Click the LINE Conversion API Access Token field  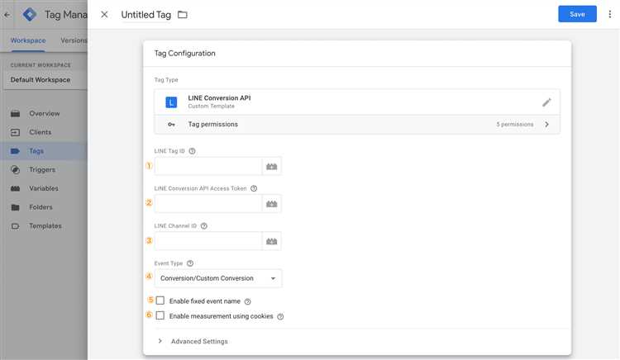[208, 204]
